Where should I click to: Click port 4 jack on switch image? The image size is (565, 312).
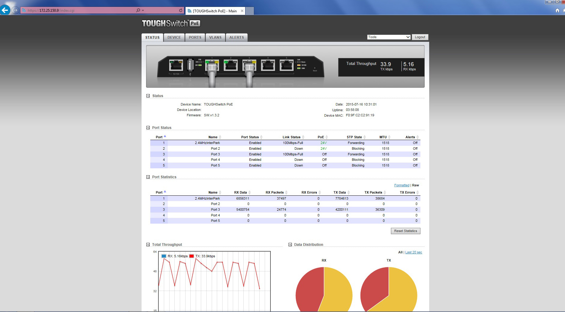(x=268, y=65)
